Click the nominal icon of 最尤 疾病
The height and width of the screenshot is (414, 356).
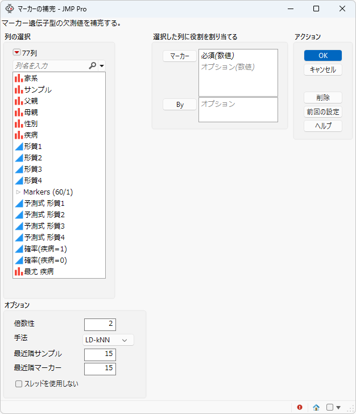19,271
